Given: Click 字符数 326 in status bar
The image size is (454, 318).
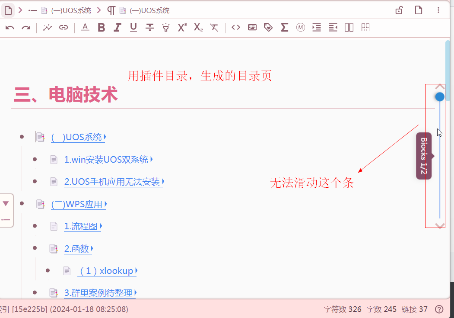Looking at the screenshot, I should coord(343,309).
